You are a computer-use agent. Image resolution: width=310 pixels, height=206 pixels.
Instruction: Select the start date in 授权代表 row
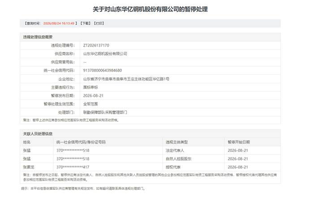click(237, 167)
